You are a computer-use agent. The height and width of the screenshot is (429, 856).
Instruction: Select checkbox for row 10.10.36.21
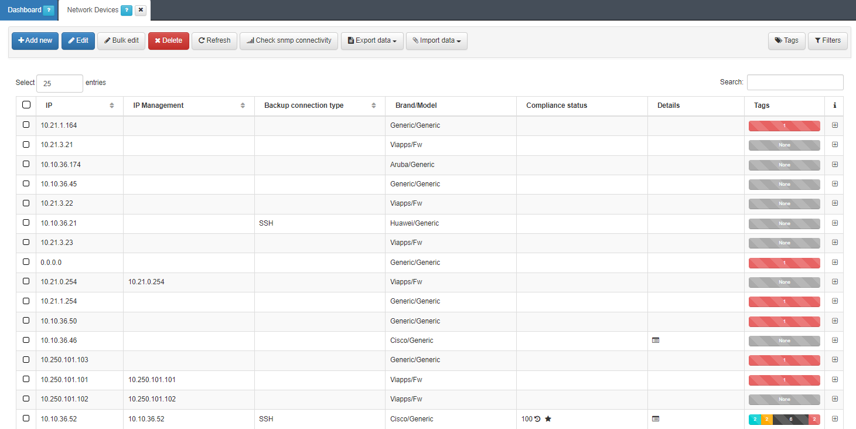click(26, 223)
